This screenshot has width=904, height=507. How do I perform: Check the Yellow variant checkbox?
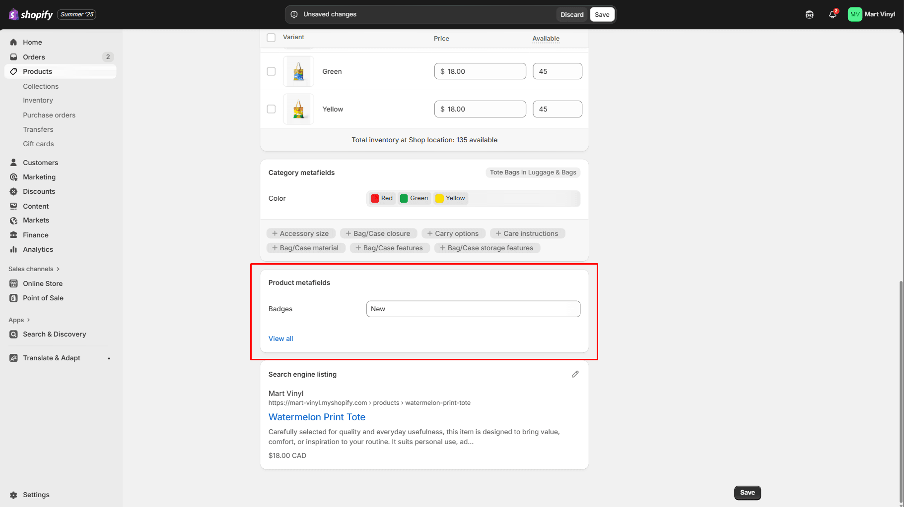click(x=271, y=109)
